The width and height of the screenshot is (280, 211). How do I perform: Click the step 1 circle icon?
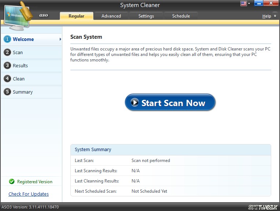(7, 39)
